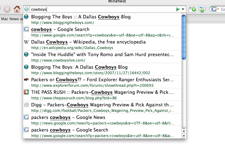Click the URL http://www.thepassrush.com/blog.php?bid=86

74,98
